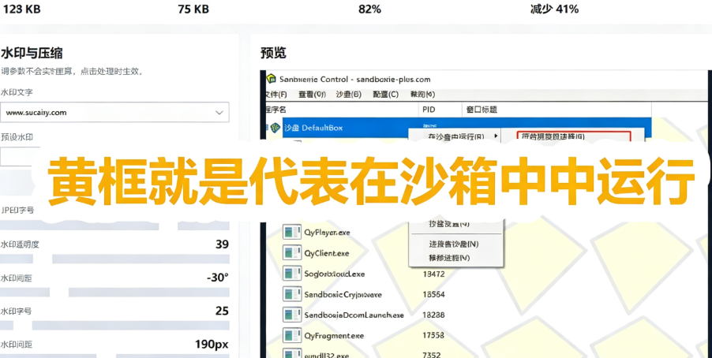The width and height of the screenshot is (712, 358).
Task: Open the 查看(V) menu in the preview
Action: click(x=313, y=95)
